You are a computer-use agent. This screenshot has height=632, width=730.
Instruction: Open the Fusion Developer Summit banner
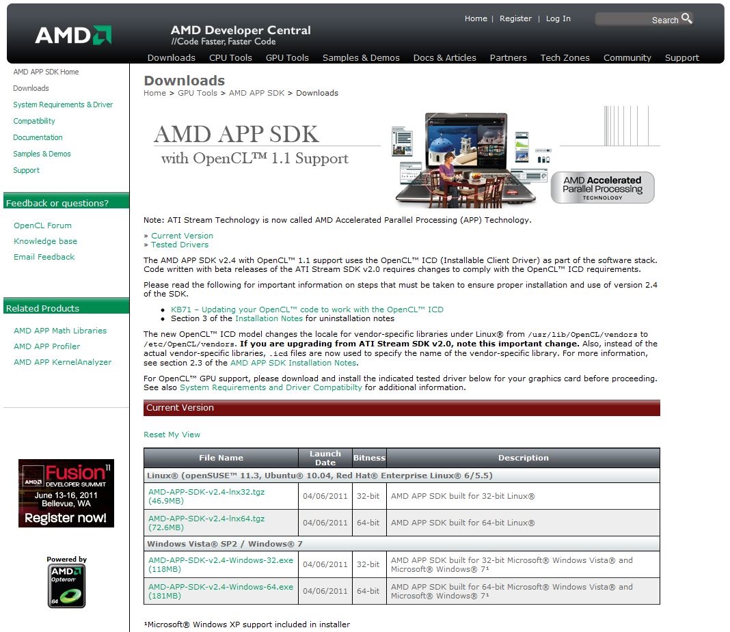tap(66, 493)
